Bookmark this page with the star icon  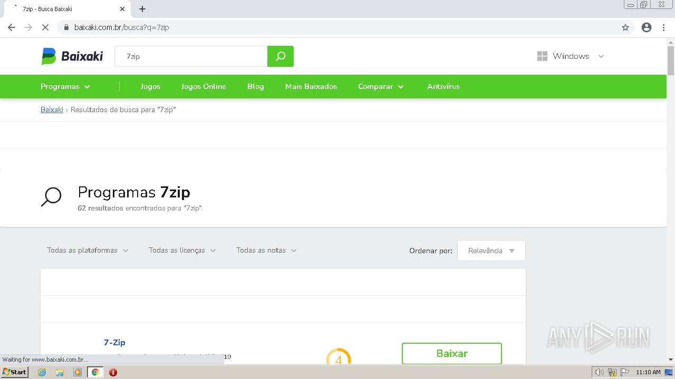click(x=625, y=27)
